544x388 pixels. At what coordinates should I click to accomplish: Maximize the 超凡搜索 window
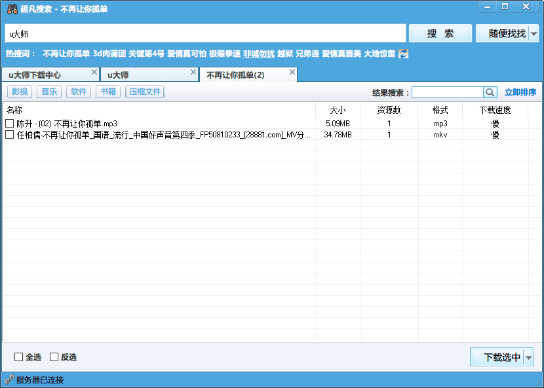pos(505,7)
